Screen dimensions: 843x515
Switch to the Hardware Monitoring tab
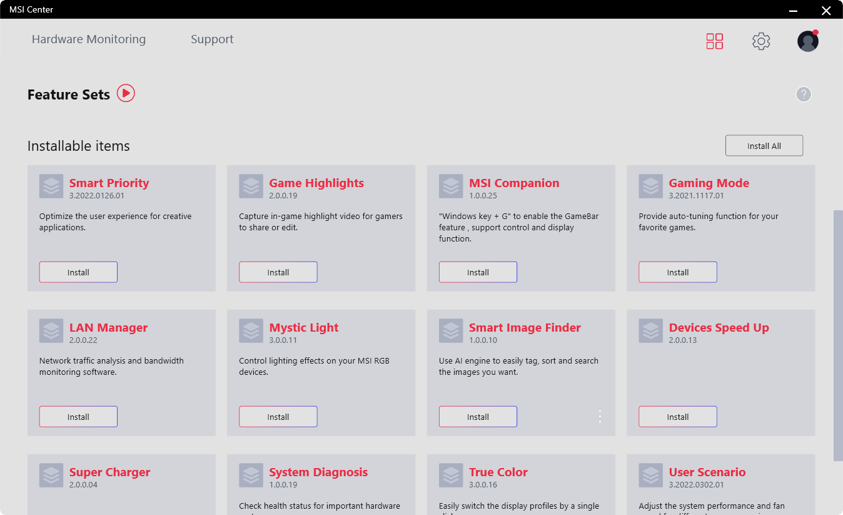[x=89, y=39]
